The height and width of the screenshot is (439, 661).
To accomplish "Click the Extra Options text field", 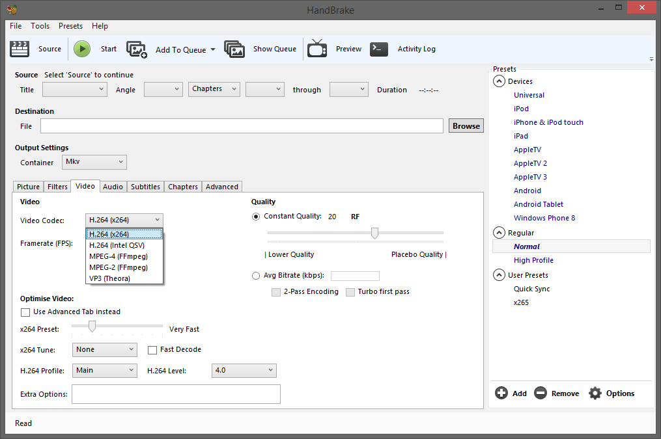I will [x=176, y=394].
